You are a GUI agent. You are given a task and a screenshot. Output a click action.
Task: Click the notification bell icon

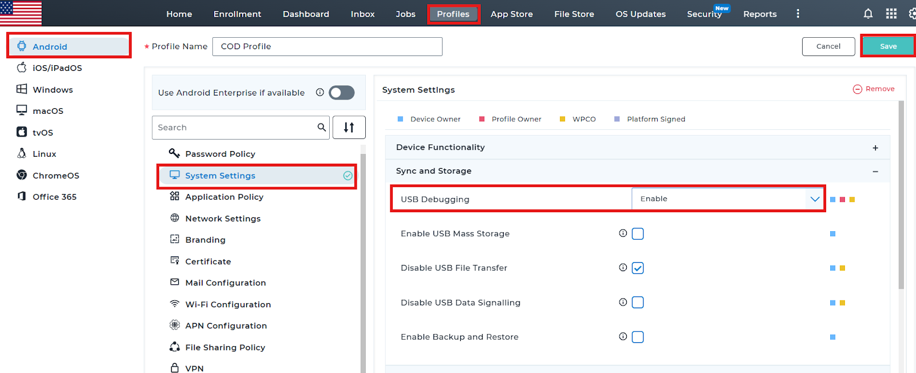(868, 14)
